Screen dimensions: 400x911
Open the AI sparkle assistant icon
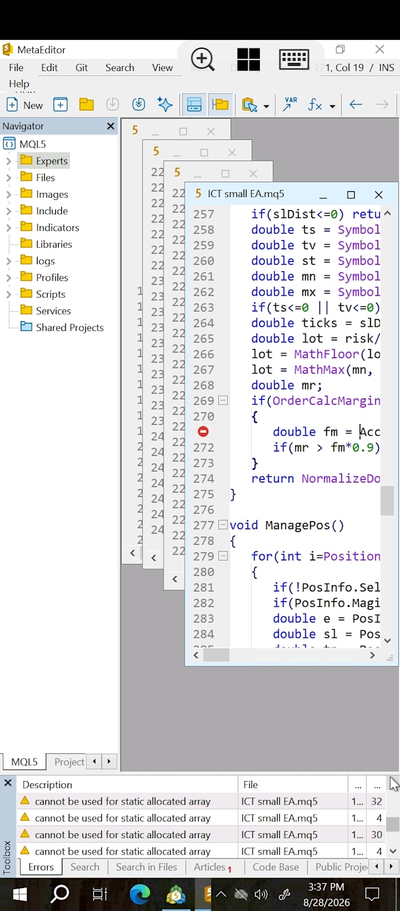tap(165, 105)
